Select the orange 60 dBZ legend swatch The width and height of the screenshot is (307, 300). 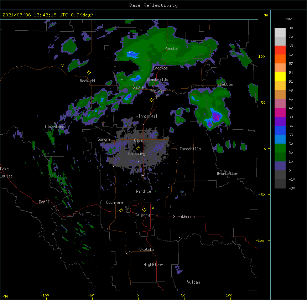coord(280,59)
